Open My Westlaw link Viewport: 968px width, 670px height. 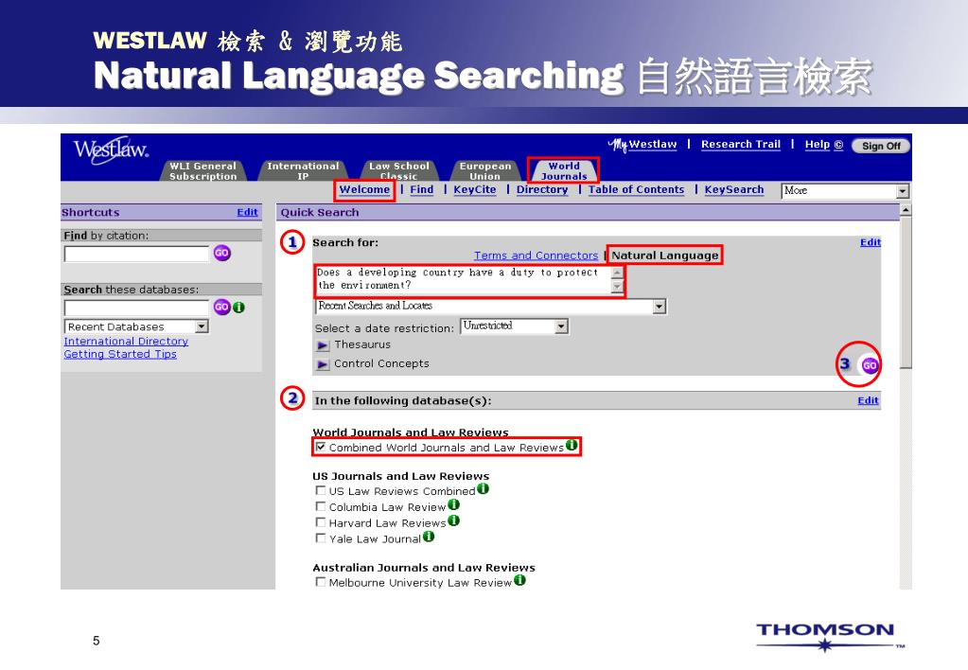(642, 145)
